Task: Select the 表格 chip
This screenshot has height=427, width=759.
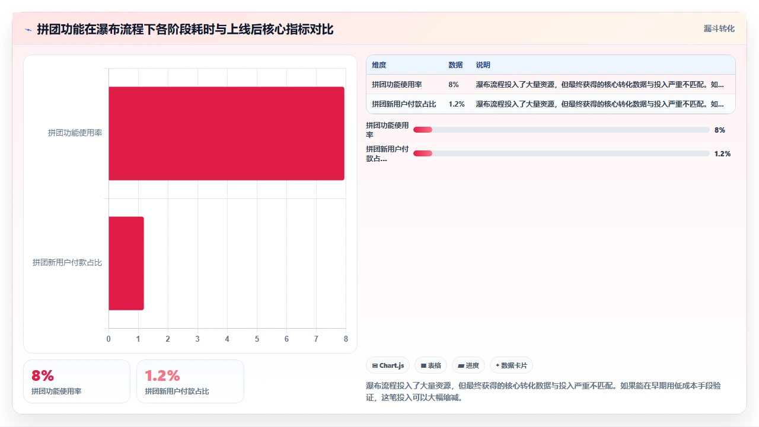Action: [430, 365]
